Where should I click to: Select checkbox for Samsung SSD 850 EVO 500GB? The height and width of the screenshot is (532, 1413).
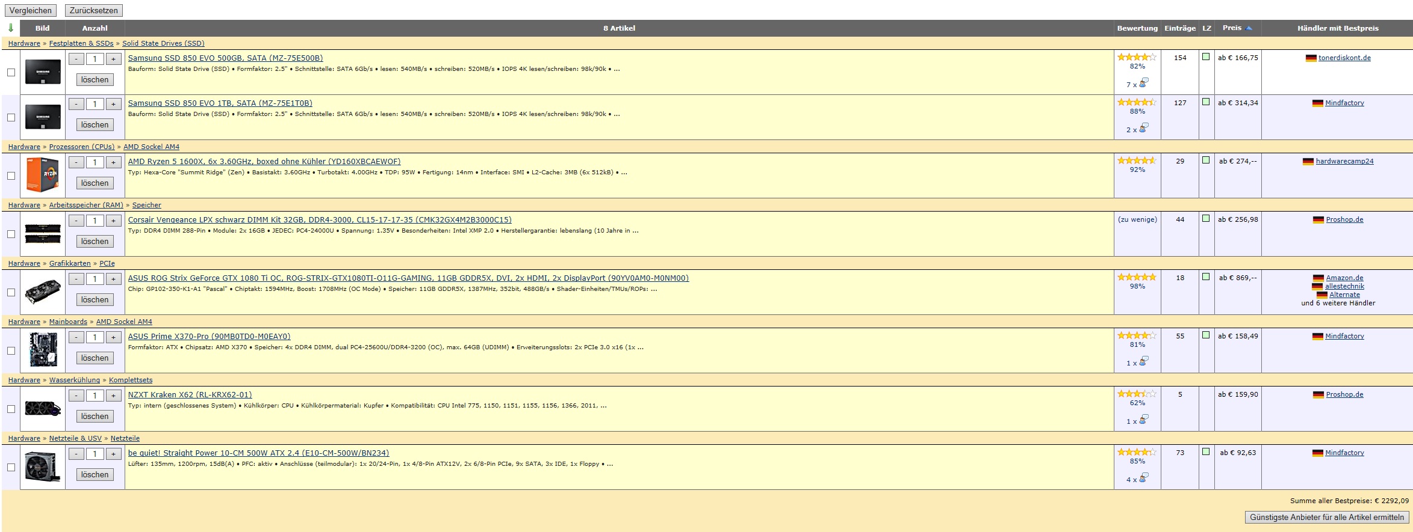[x=11, y=72]
